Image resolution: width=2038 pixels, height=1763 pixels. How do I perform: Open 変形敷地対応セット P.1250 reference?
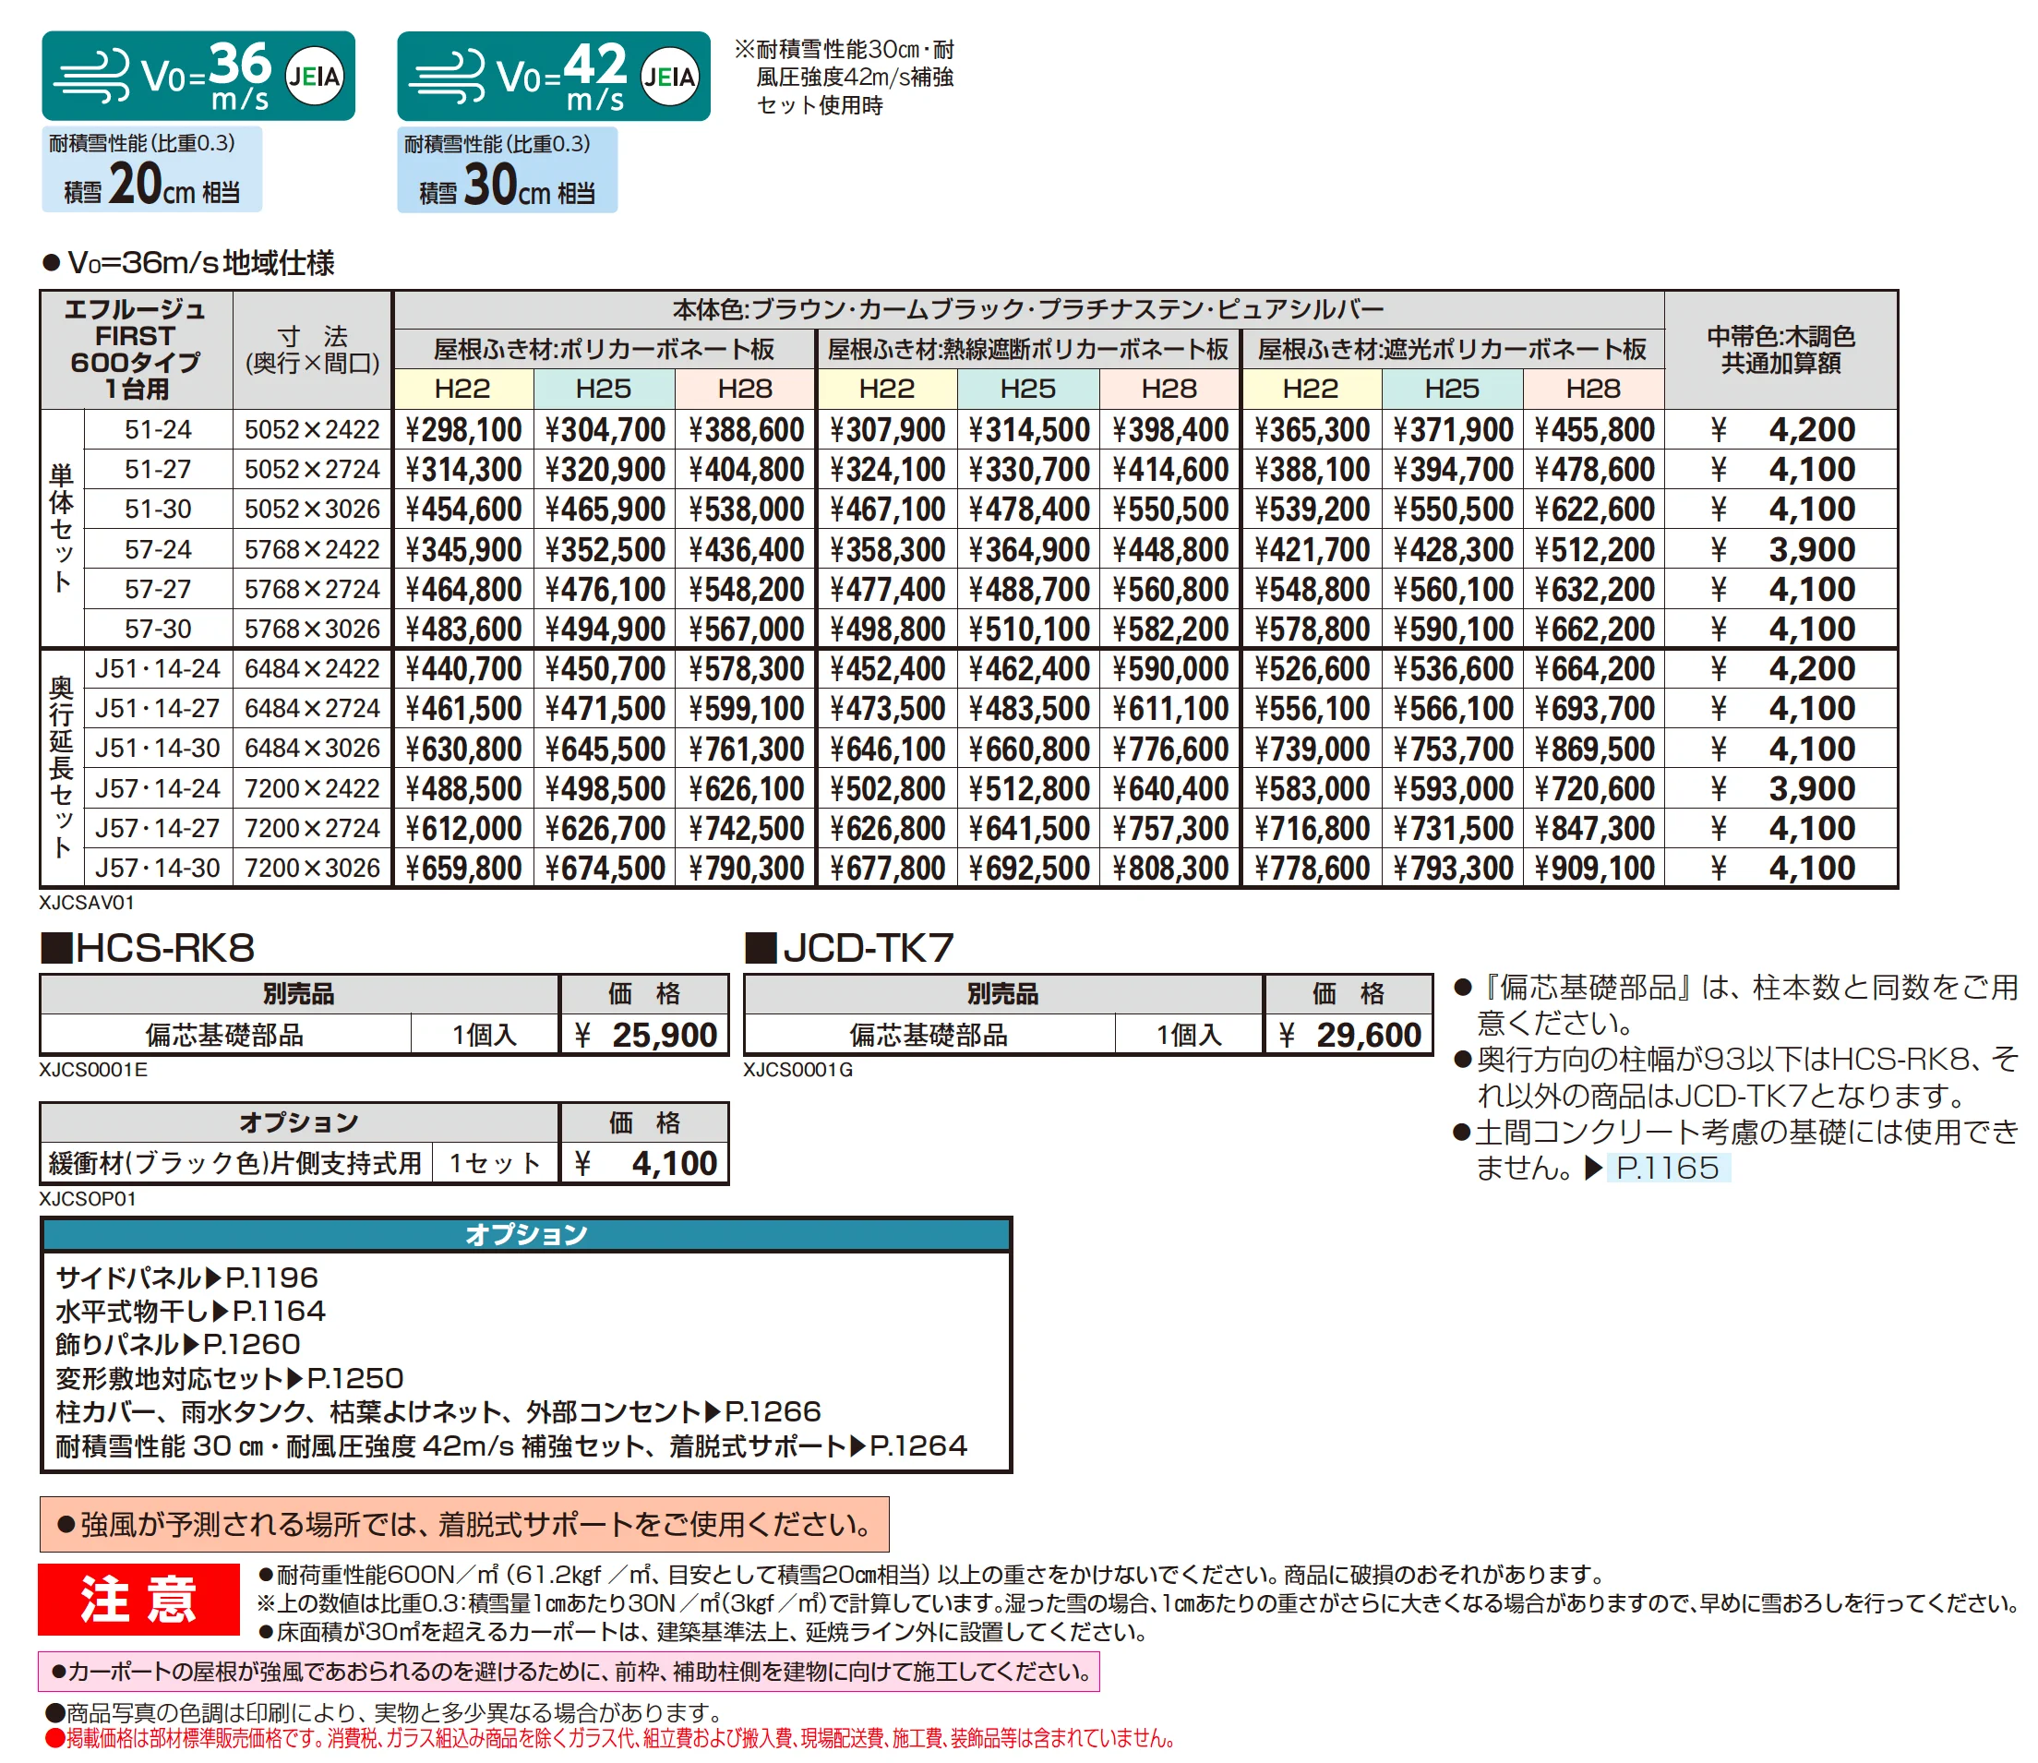pos(229,1378)
